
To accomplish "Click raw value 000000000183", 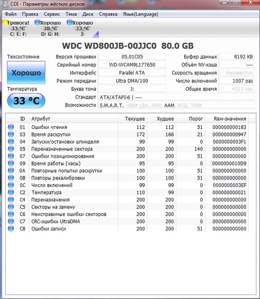I will coord(229,127).
